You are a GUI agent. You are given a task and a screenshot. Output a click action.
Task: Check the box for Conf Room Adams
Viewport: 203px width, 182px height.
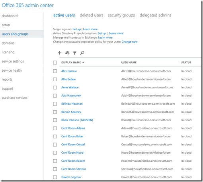[55, 128]
